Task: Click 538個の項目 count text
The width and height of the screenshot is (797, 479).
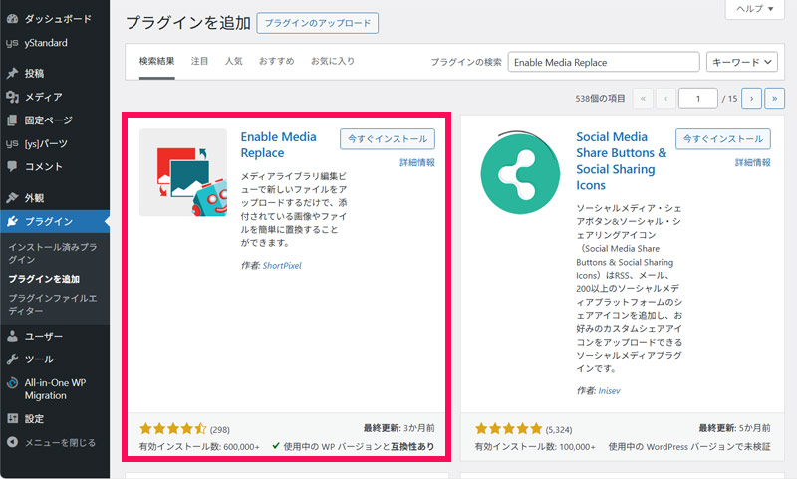Action: point(600,98)
